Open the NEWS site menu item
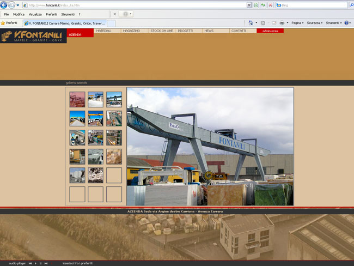 click(216, 31)
